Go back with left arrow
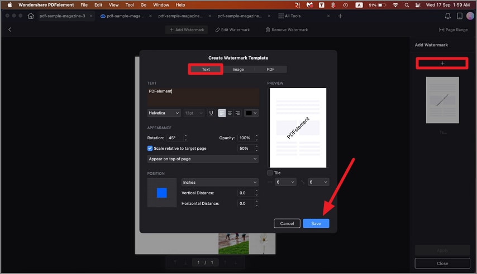 click(9, 30)
